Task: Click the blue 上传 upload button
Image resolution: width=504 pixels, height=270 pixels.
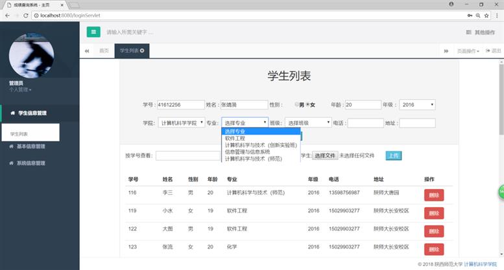Action: tap(393, 155)
